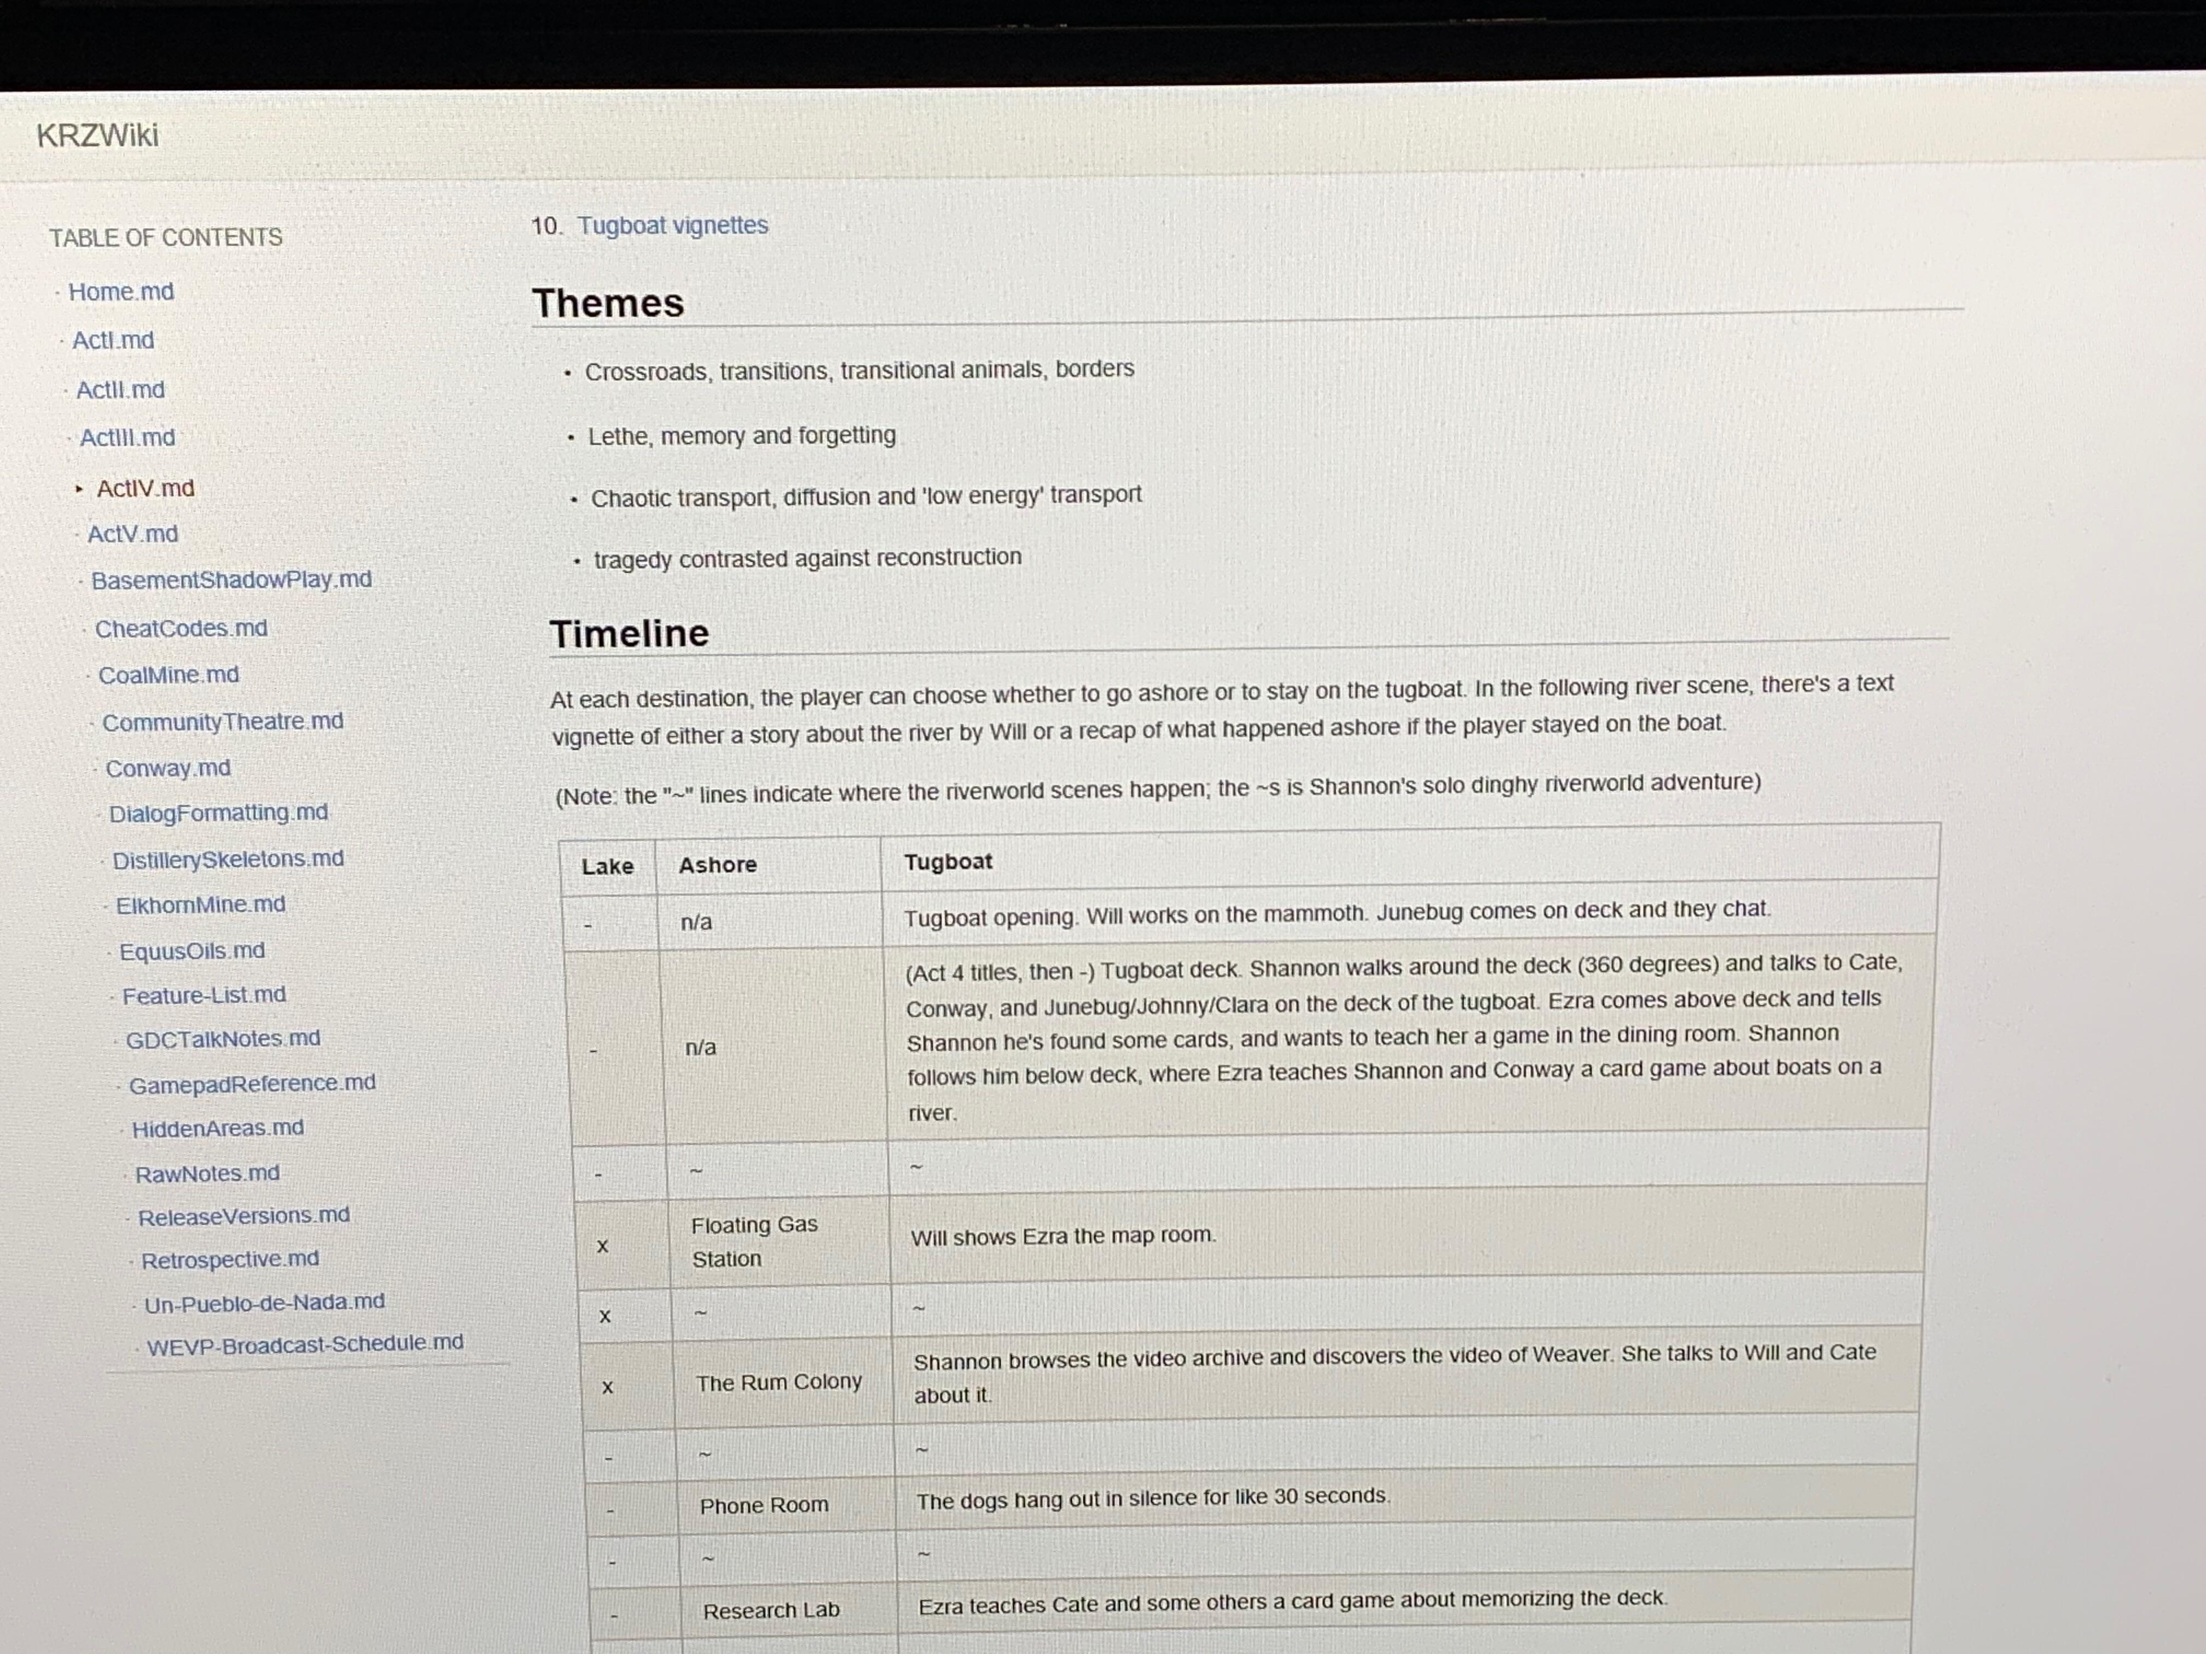
Task: Open ActII.md page link
Action: click(120, 390)
